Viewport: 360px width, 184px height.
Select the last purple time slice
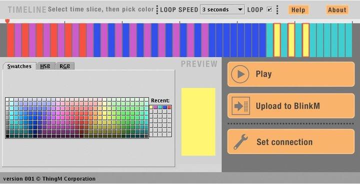[x=205, y=40]
